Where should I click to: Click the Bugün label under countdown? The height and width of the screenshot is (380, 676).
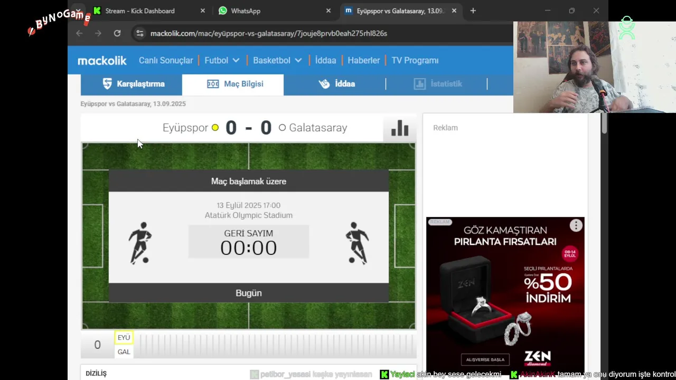249,293
